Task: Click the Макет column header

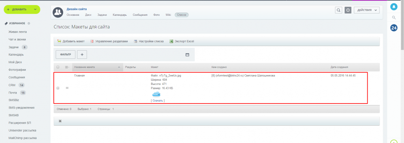Action: point(154,67)
